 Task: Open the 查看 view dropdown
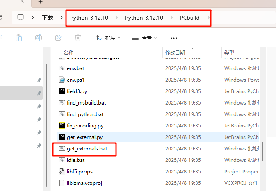point(144,38)
